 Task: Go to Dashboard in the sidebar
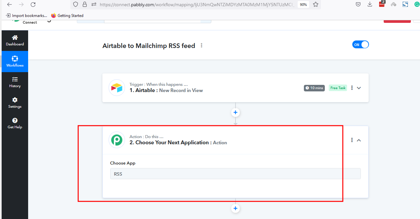[x=15, y=40]
